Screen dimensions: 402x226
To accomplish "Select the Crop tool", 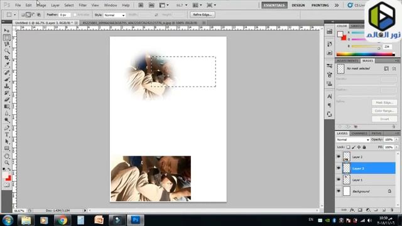I will [7, 58].
